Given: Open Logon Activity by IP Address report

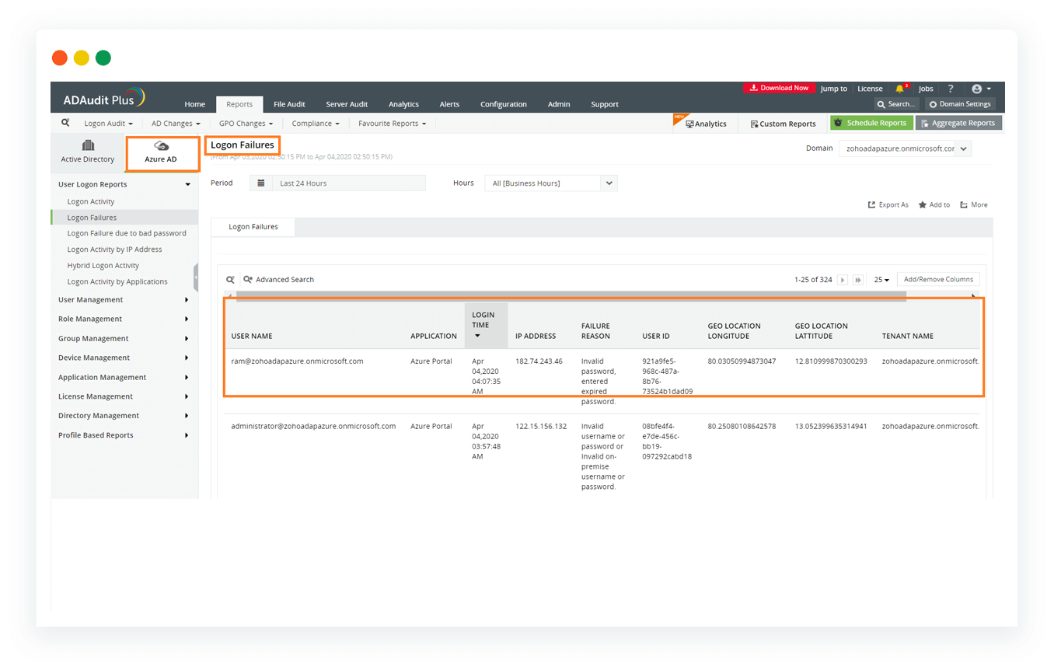Looking at the screenshot, I should point(114,250).
